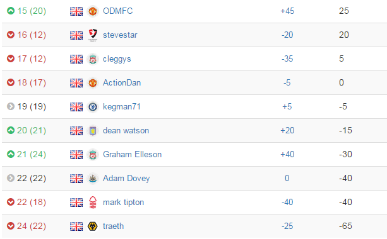The width and height of the screenshot is (387, 239).
Task: Open stevestar's profile link
Action: point(120,35)
